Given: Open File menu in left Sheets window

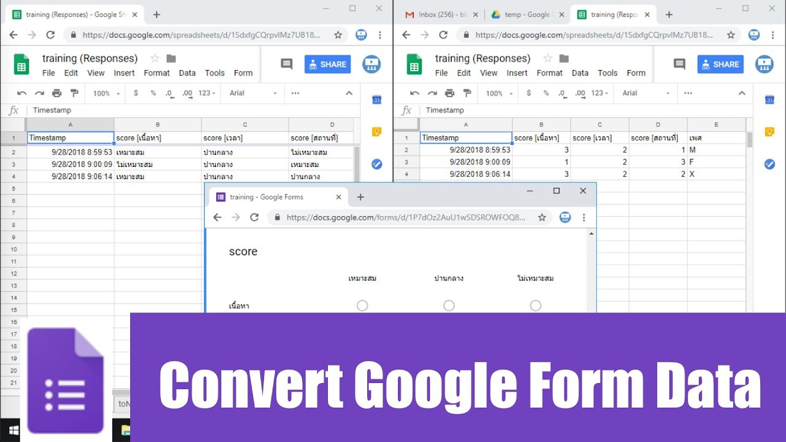Looking at the screenshot, I should pos(49,73).
